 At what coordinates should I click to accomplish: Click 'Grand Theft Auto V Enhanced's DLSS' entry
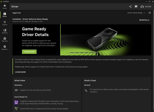pyautogui.click(x=44, y=109)
